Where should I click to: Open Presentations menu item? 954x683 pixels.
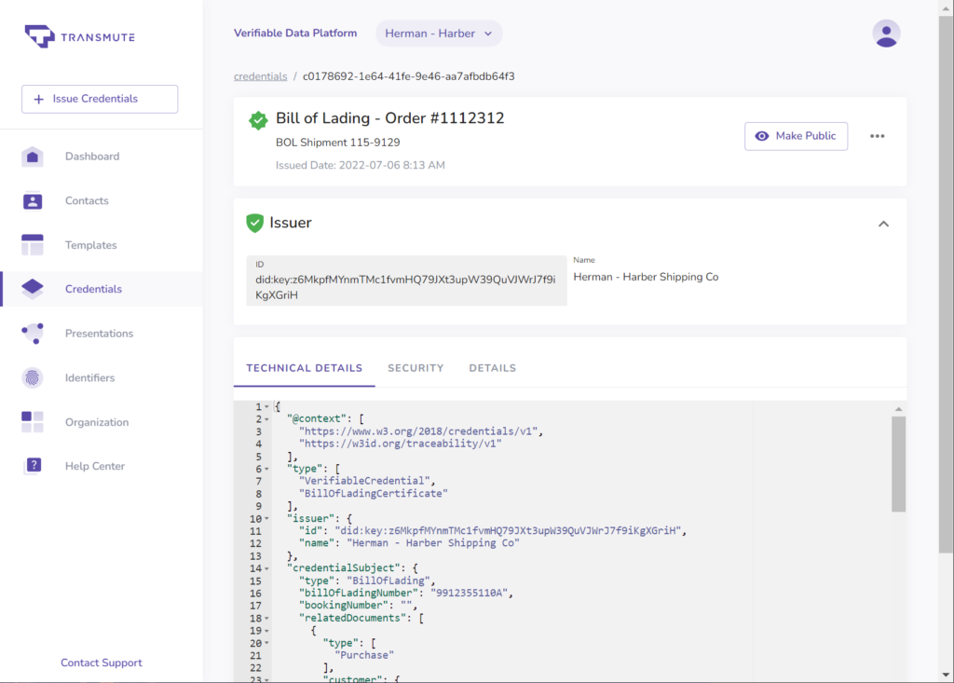(99, 334)
